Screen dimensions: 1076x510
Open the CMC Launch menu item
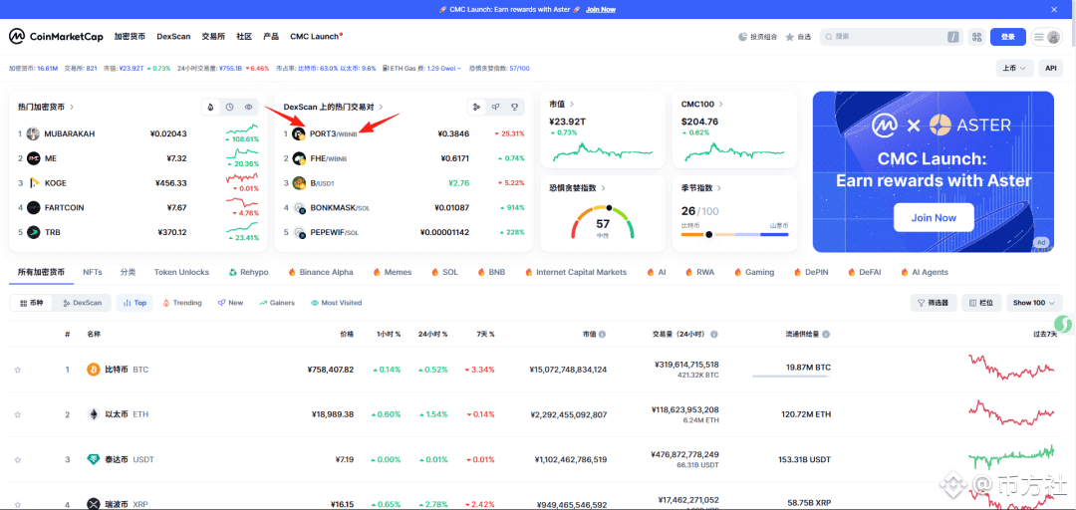317,37
